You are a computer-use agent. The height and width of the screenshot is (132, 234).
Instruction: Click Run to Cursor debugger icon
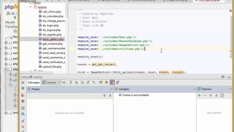pos(94,82)
